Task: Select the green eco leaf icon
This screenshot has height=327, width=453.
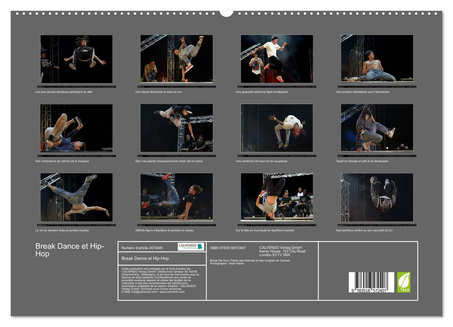Action: coord(404,281)
